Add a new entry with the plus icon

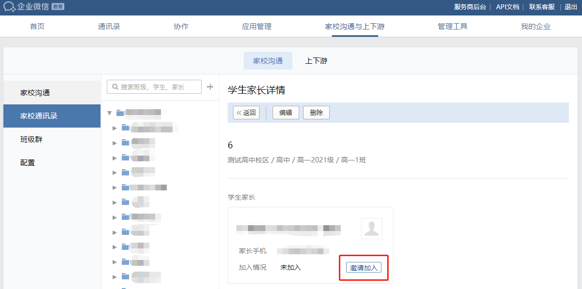tap(210, 87)
